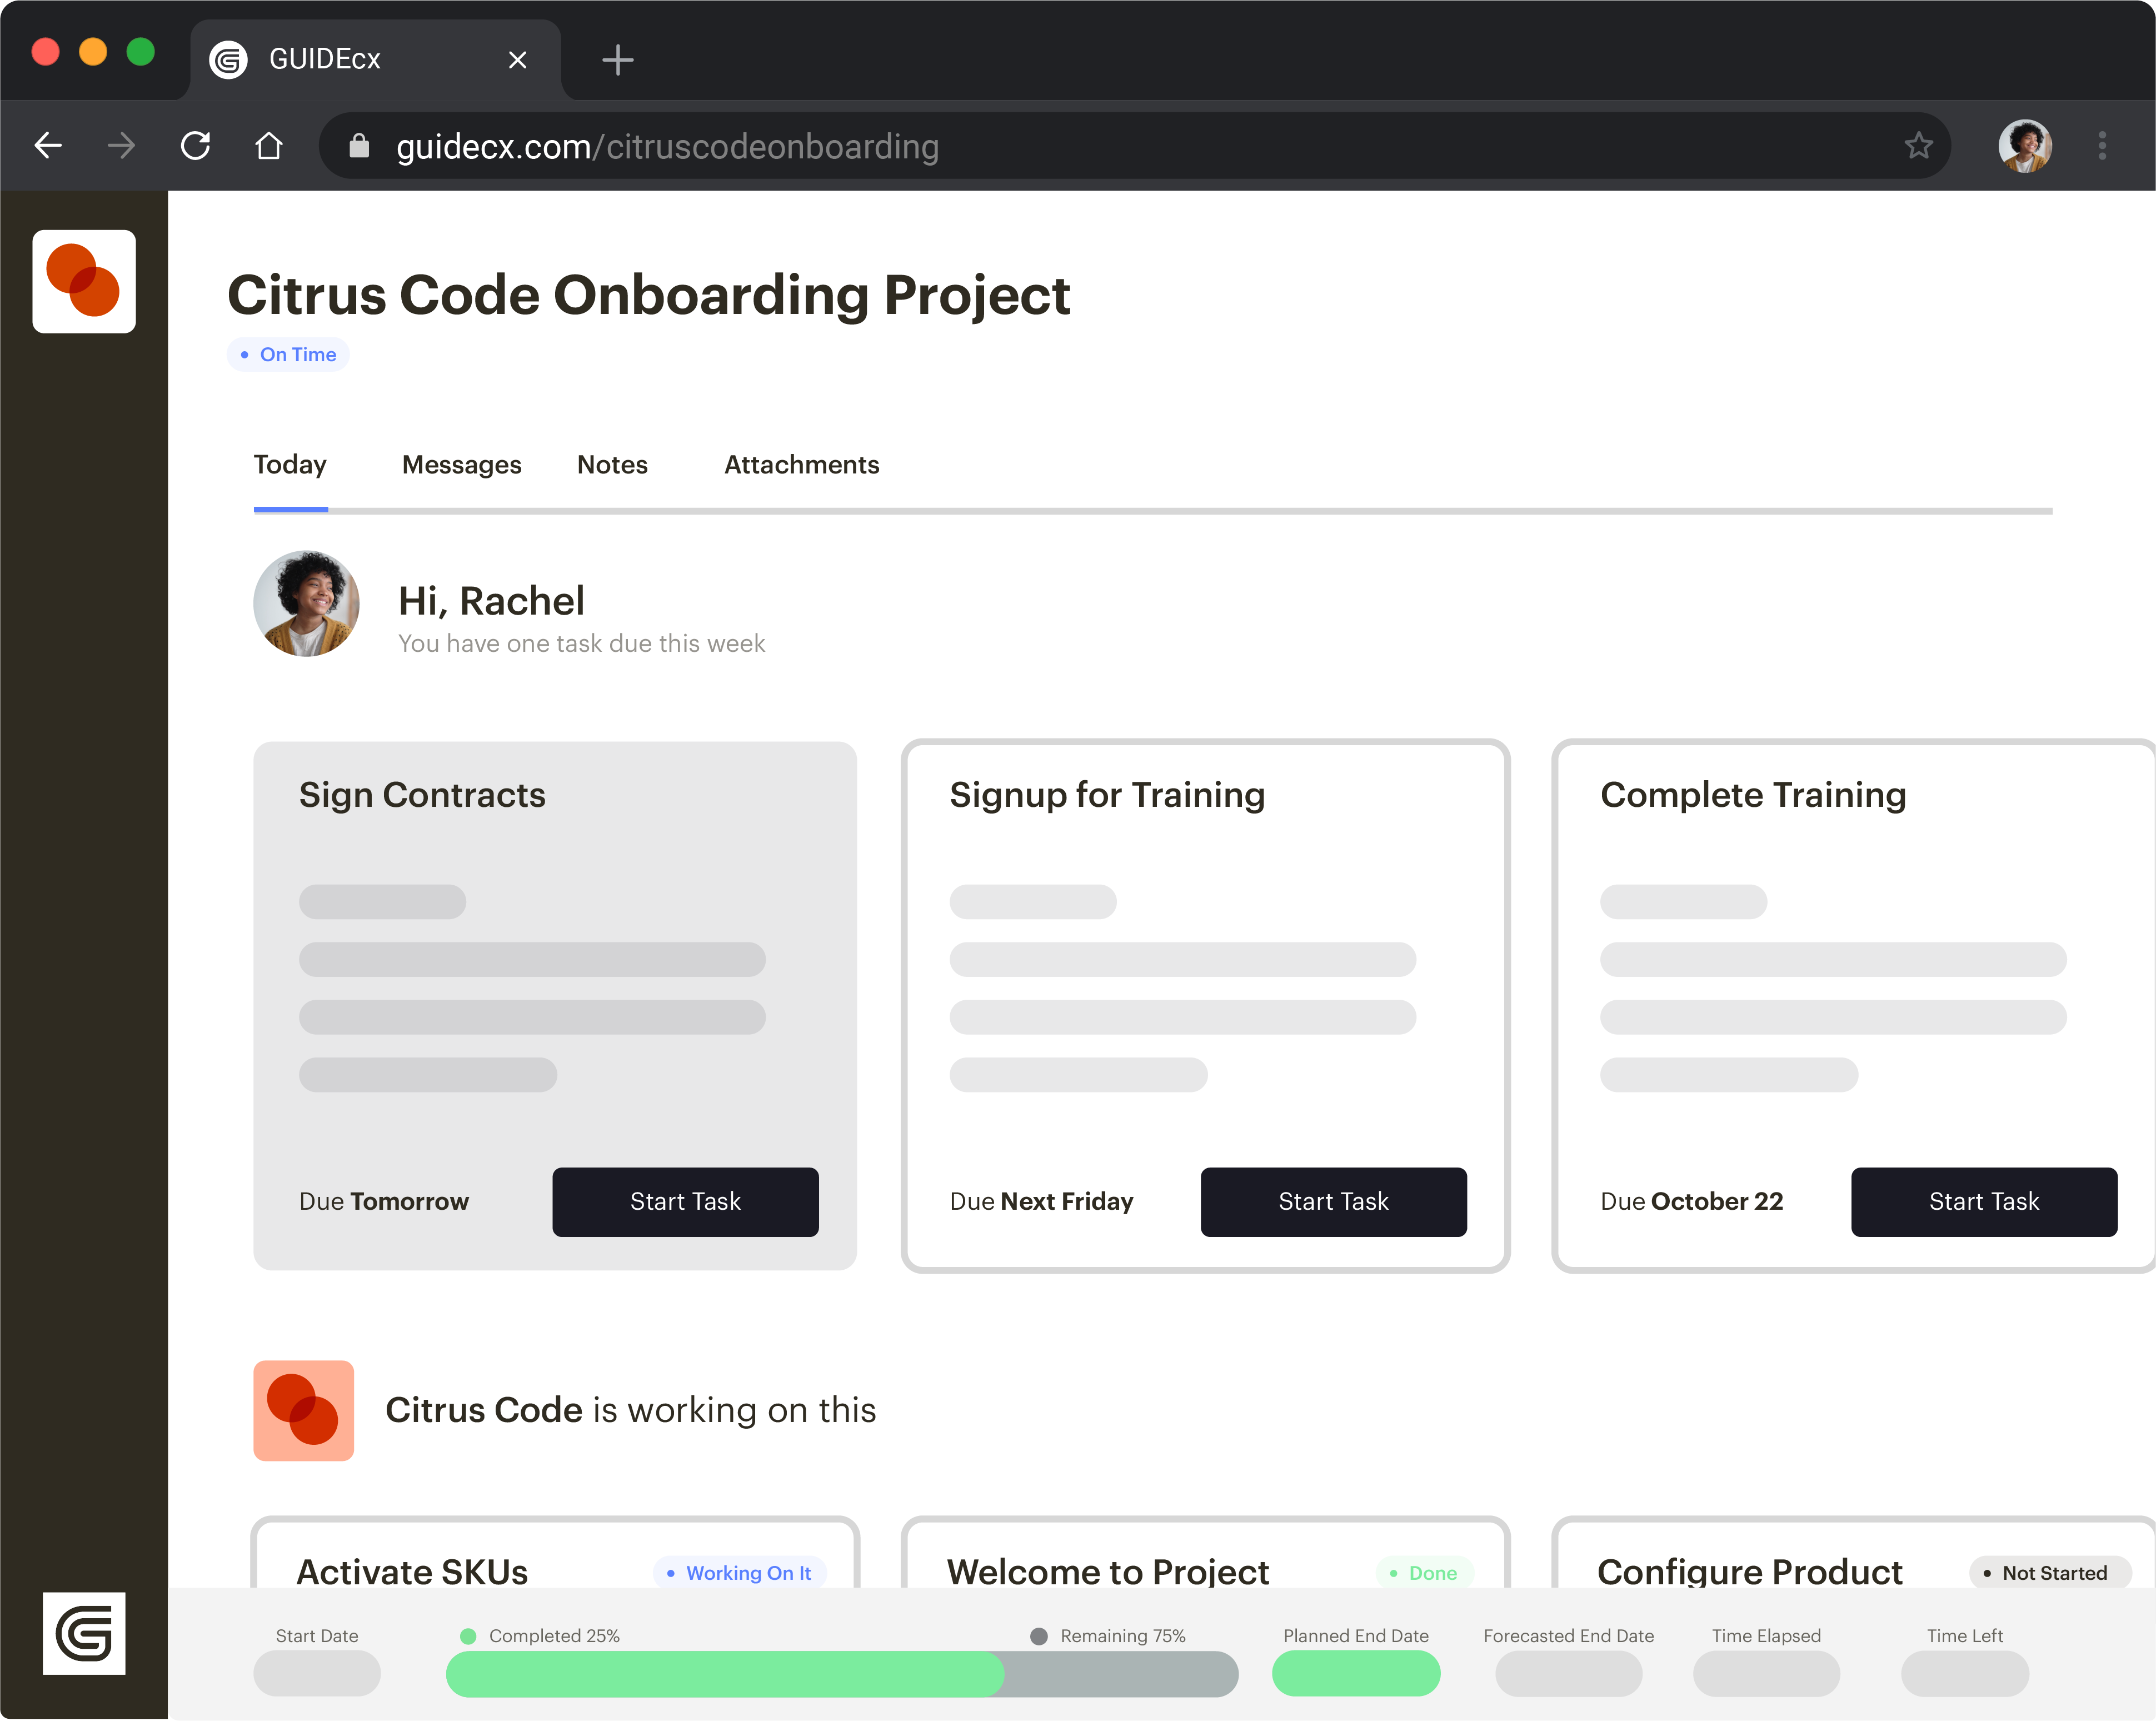Click the Welcome to Project card title
Image resolution: width=2156 pixels, height=1721 pixels.
(1108, 1572)
